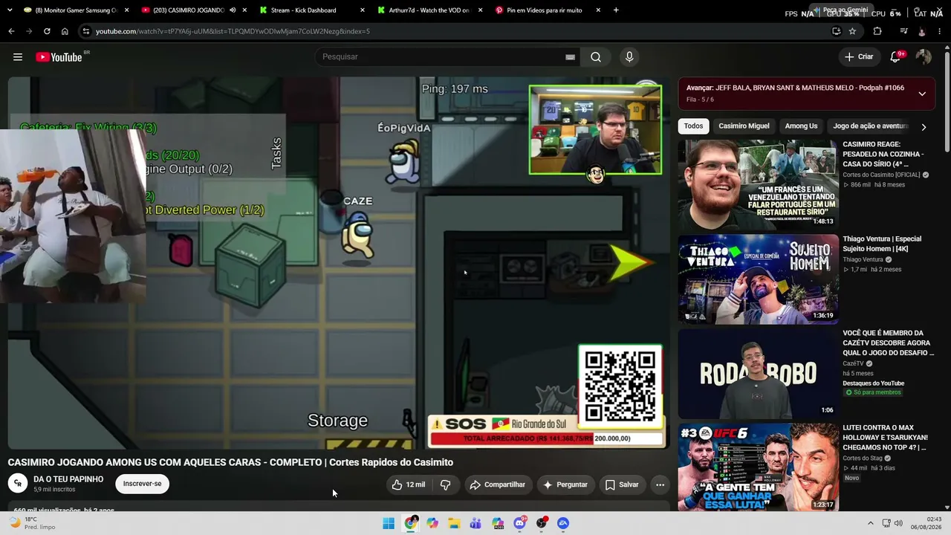Image resolution: width=951 pixels, height=535 pixels.
Task: Start voice search with the microphone
Action: 629,57
